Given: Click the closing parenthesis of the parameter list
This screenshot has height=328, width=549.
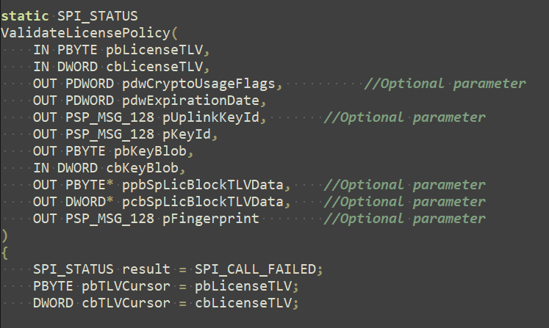Looking at the screenshot, I should 4,235.
